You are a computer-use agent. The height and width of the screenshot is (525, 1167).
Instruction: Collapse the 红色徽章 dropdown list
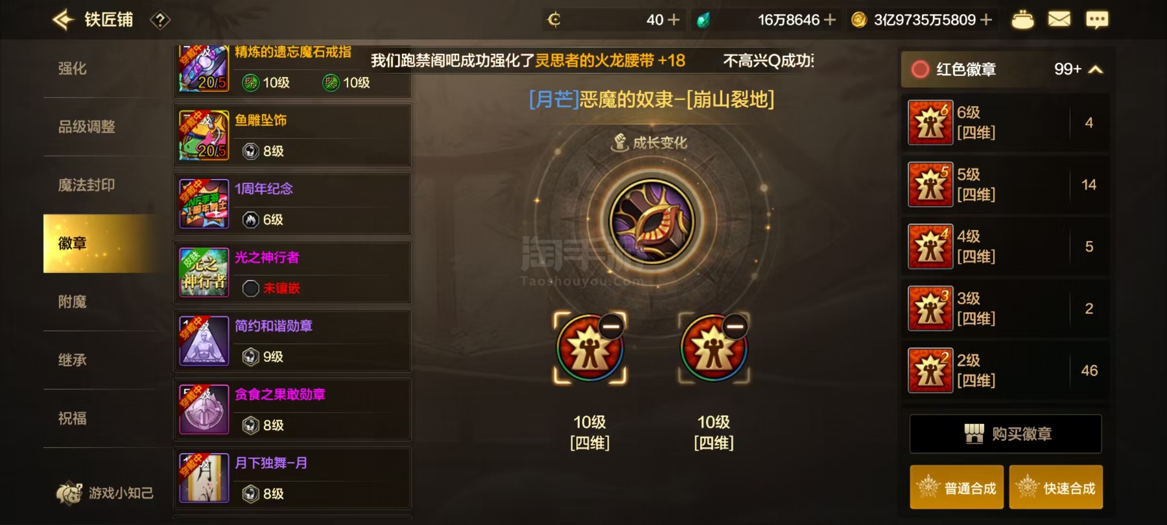1095,70
